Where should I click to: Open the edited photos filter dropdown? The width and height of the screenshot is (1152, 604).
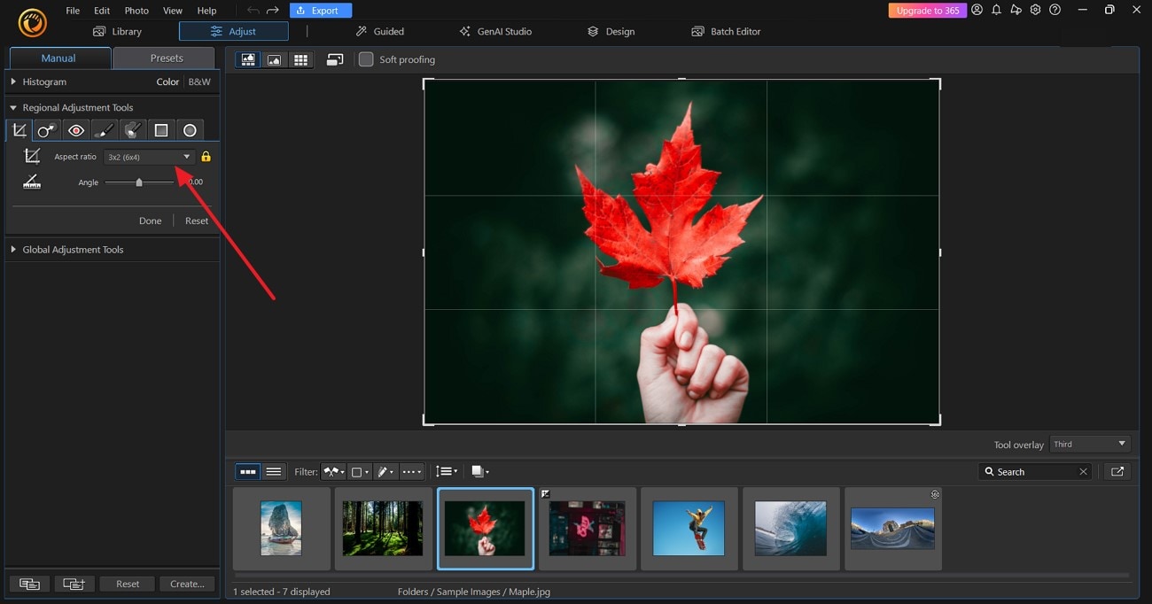click(x=385, y=472)
